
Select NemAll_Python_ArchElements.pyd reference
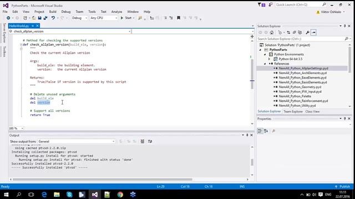(302, 73)
